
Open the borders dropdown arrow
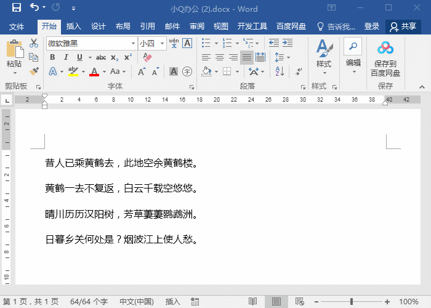237,72
